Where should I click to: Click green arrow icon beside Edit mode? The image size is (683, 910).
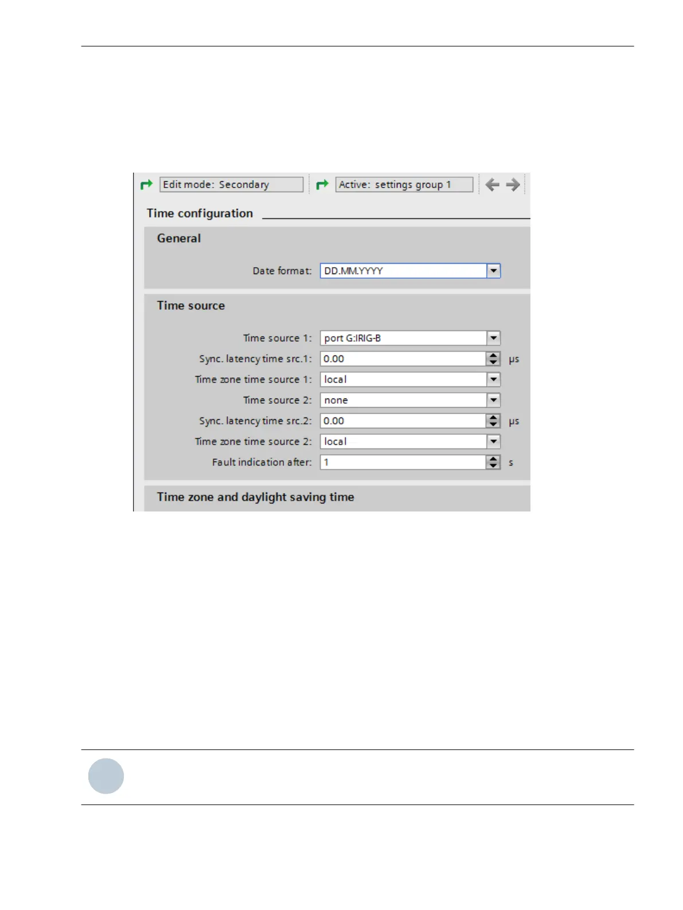coord(147,185)
